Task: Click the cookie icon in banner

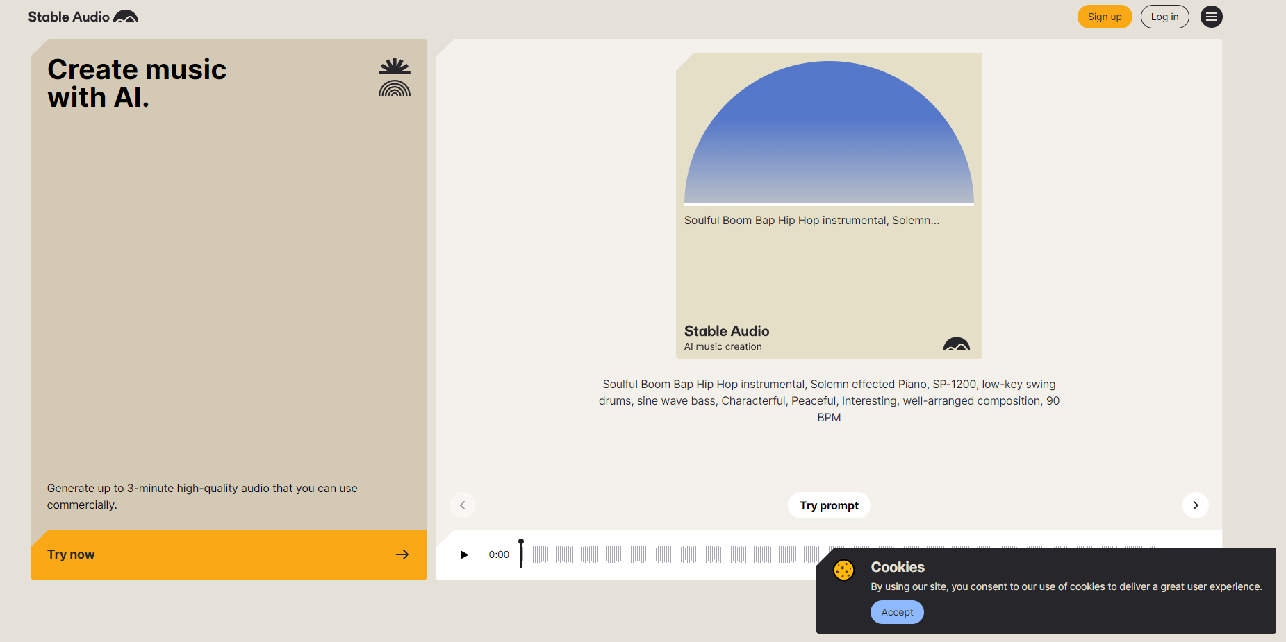Action: coord(843,570)
